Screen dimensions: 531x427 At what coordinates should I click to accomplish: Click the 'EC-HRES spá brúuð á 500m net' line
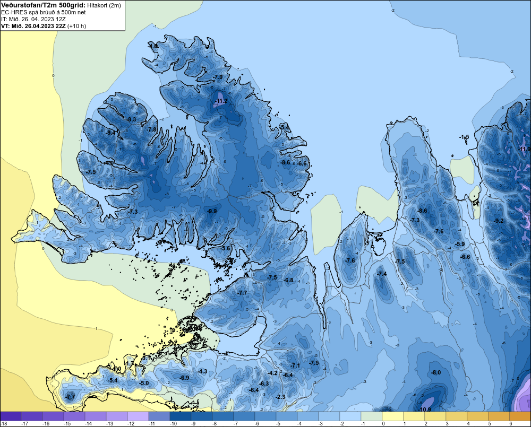pyautogui.click(x=44, y=12)
